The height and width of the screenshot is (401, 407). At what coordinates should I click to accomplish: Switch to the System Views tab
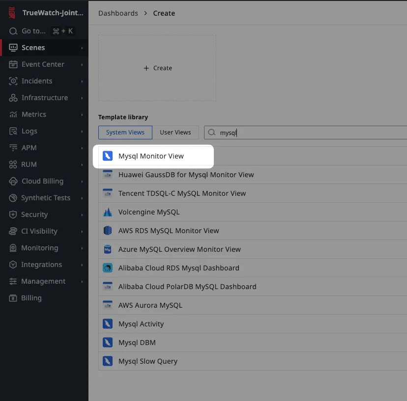(x=125, y=133)
